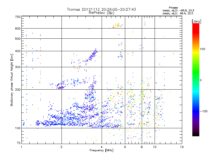The width and height of the screenshot is (214, 160).
Task: Click the colorbar tick label '0'
Action: (201, 80)
